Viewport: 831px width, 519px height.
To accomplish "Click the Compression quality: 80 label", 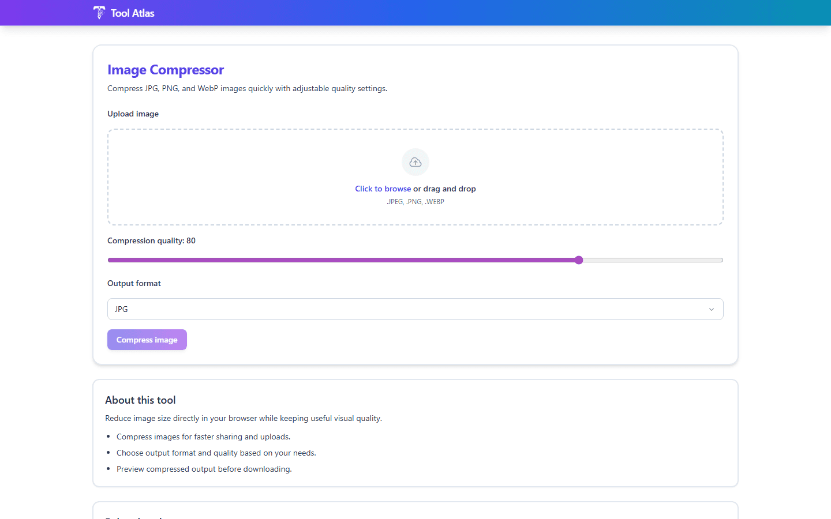I will click(x=151, y=240).
